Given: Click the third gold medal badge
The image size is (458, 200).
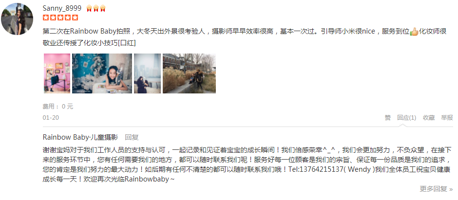Looking at the screenshot, I should click(x=102, y=8).
